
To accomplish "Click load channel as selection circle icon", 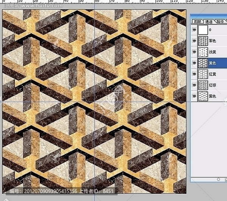I will 218,179.
